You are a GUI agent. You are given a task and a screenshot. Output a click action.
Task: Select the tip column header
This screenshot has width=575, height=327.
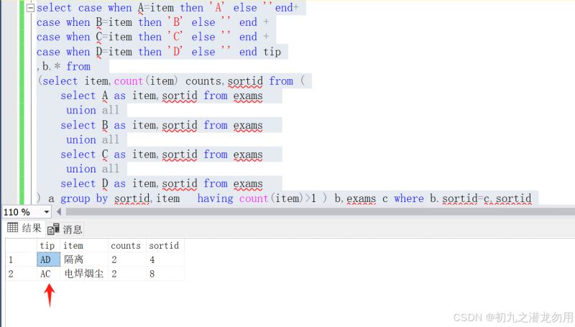(47, 245)
